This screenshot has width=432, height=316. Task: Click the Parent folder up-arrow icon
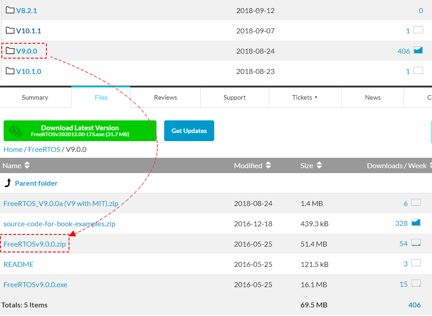(8, 183)
